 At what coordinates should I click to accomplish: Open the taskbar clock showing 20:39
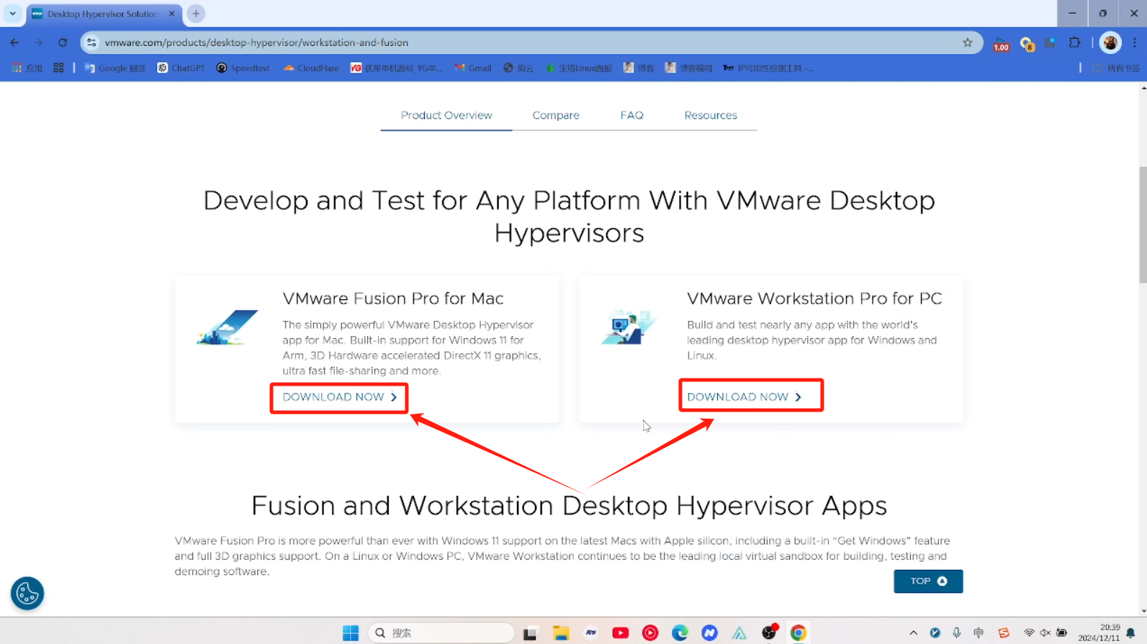click(x=1099, y=632)
